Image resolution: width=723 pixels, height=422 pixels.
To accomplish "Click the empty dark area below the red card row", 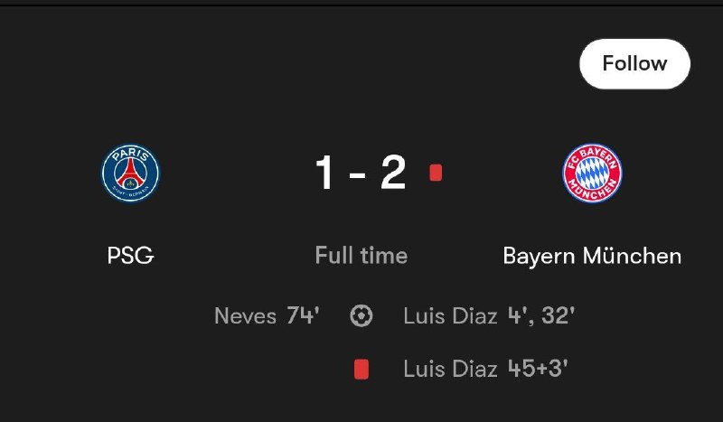I will 361,404.
